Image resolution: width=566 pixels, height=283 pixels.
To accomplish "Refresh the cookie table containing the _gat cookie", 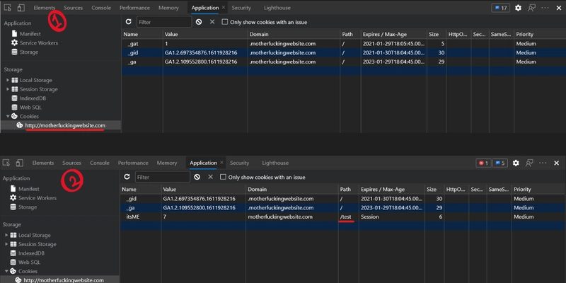I will [128, 22].
